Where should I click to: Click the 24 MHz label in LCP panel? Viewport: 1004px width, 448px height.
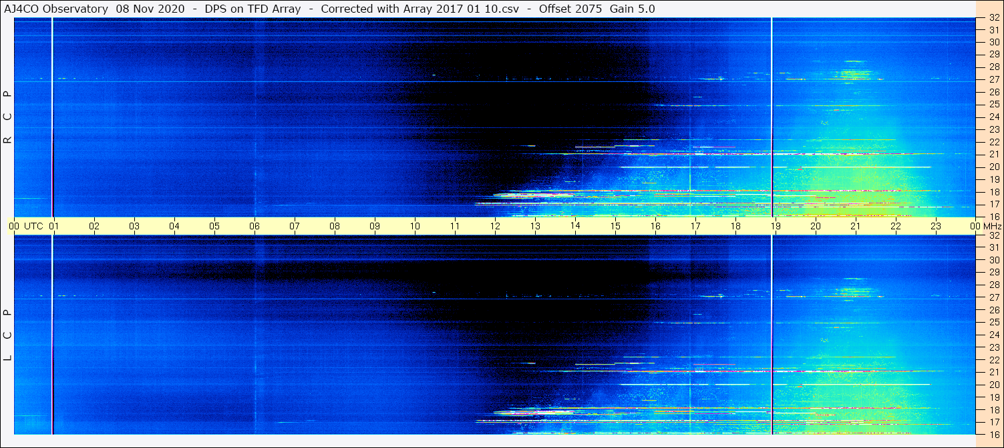(993, 335)
